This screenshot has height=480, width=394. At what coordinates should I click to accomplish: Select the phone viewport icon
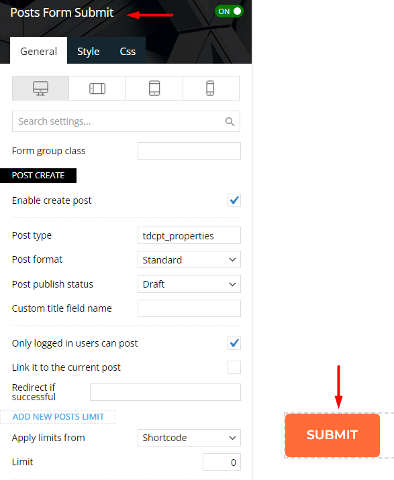click(210, 88)
